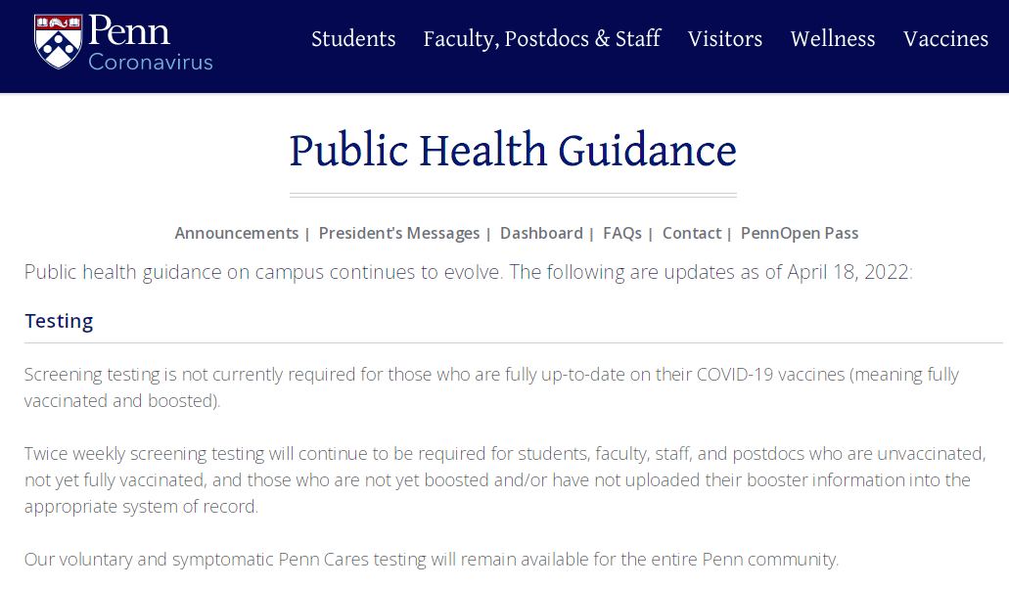
Task: Click the Penn shield logo icon
Action: (58, 41)
